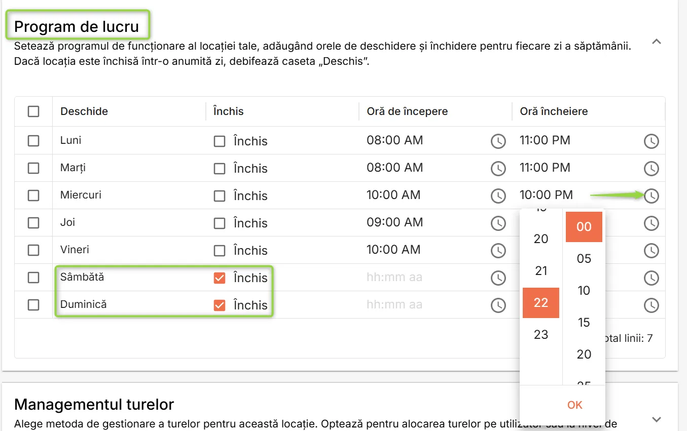The height and width of the screenshot is (431, 687).
Task: Tick the row checkbox beside Joi
Action: [x=33, y=223]
